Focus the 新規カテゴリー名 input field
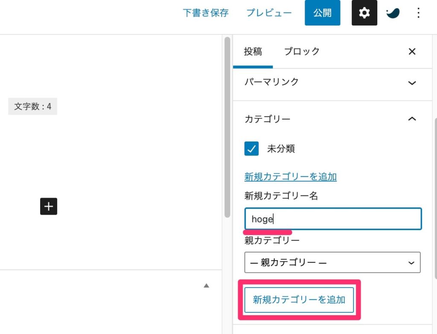The width and height of the screenshot is (437, 334). tap(333, 219)
